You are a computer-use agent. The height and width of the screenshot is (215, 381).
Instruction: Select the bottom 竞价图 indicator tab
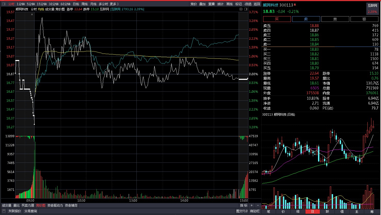[x=40, y=205]
